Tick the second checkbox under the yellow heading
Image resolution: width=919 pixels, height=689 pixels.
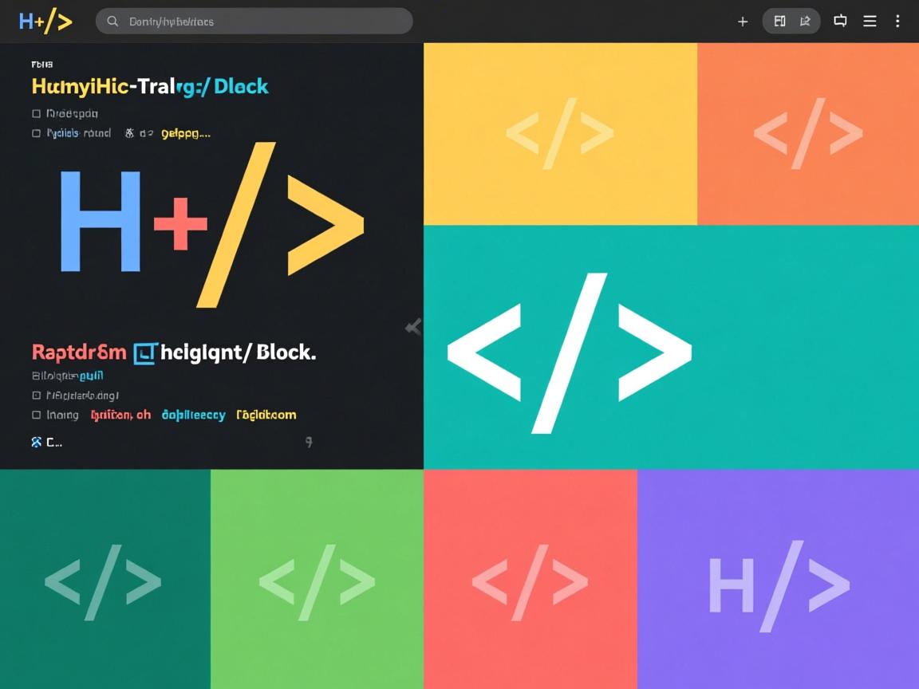pyautogui.click(x=36, y=133)
